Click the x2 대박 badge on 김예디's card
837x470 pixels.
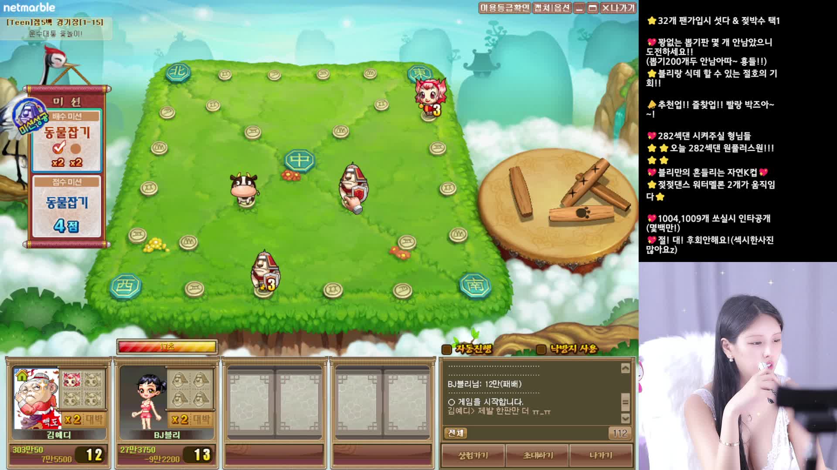pyautogui.click(x=83, y=420)
